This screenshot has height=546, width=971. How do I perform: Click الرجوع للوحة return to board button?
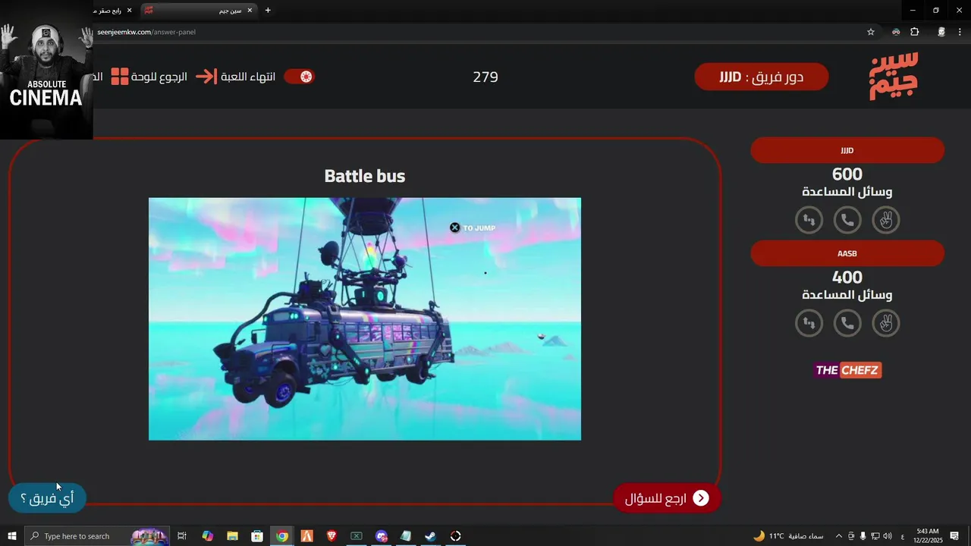pyautogui.click(x=149, y=77)
